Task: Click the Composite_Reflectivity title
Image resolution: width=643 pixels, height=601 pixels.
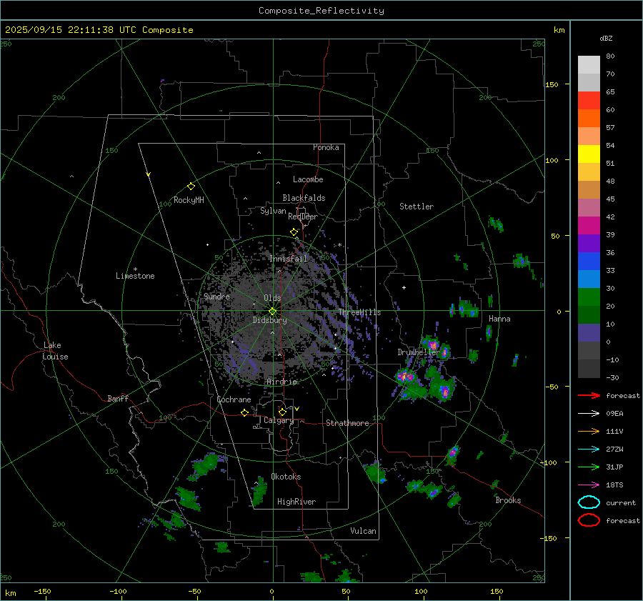Action: pyautogui.click(x=321, y=11)
